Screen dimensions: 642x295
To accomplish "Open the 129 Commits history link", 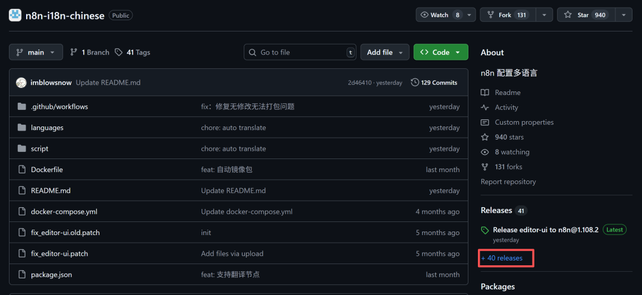I will pyautogui.click(x=435, y=83).
